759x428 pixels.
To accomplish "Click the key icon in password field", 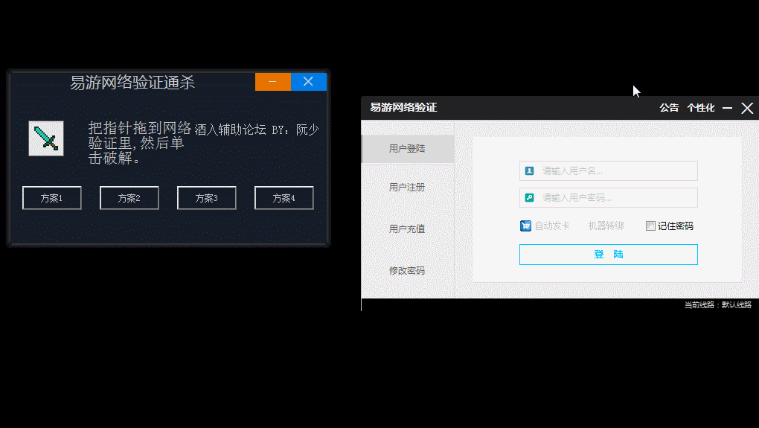I will [530, 197].
